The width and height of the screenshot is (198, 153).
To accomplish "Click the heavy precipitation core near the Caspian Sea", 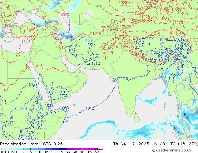I will [x=72, y=37].
